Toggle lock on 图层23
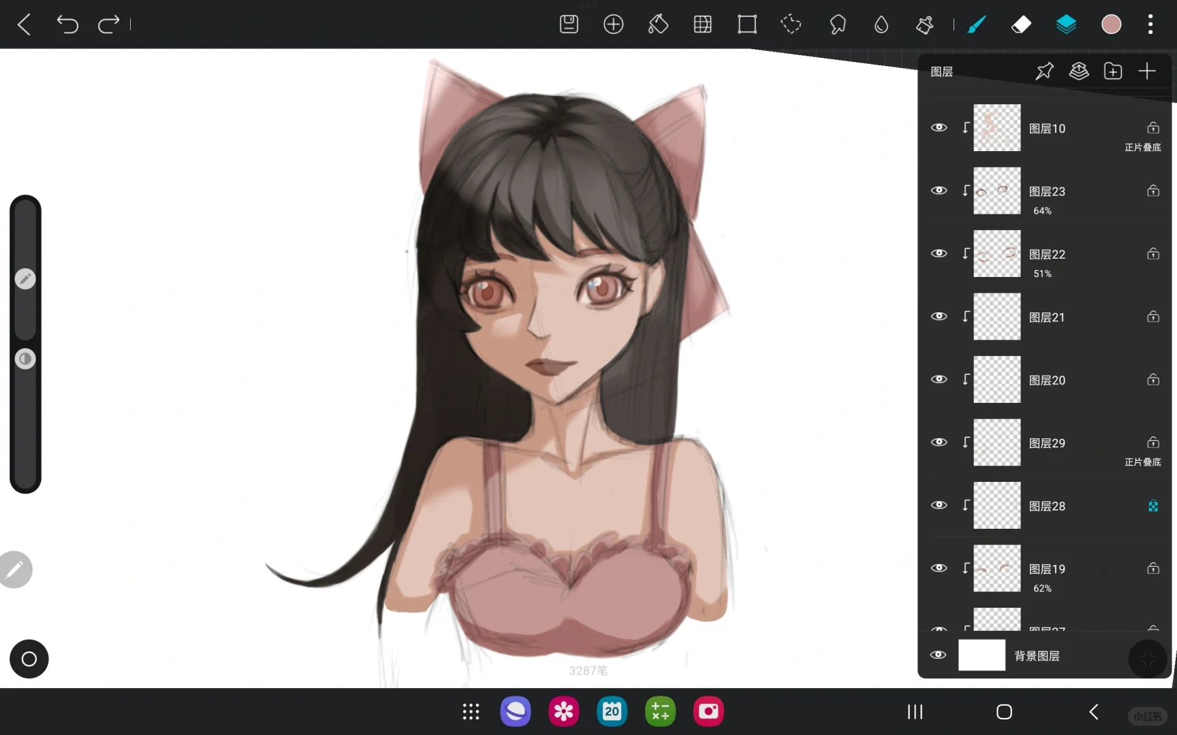This screenshot has height=735, width=1177. 1153,191
